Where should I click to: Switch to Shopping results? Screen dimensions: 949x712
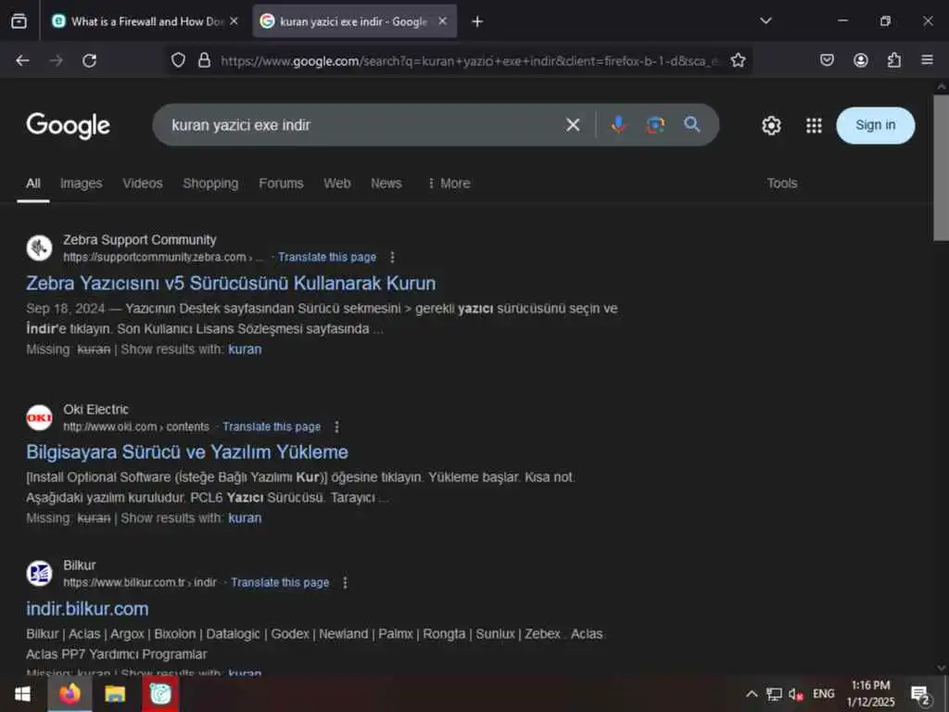pyautogui.click(x=210, y=184)
